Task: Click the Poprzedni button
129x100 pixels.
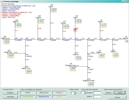Action: coord(10,97)
